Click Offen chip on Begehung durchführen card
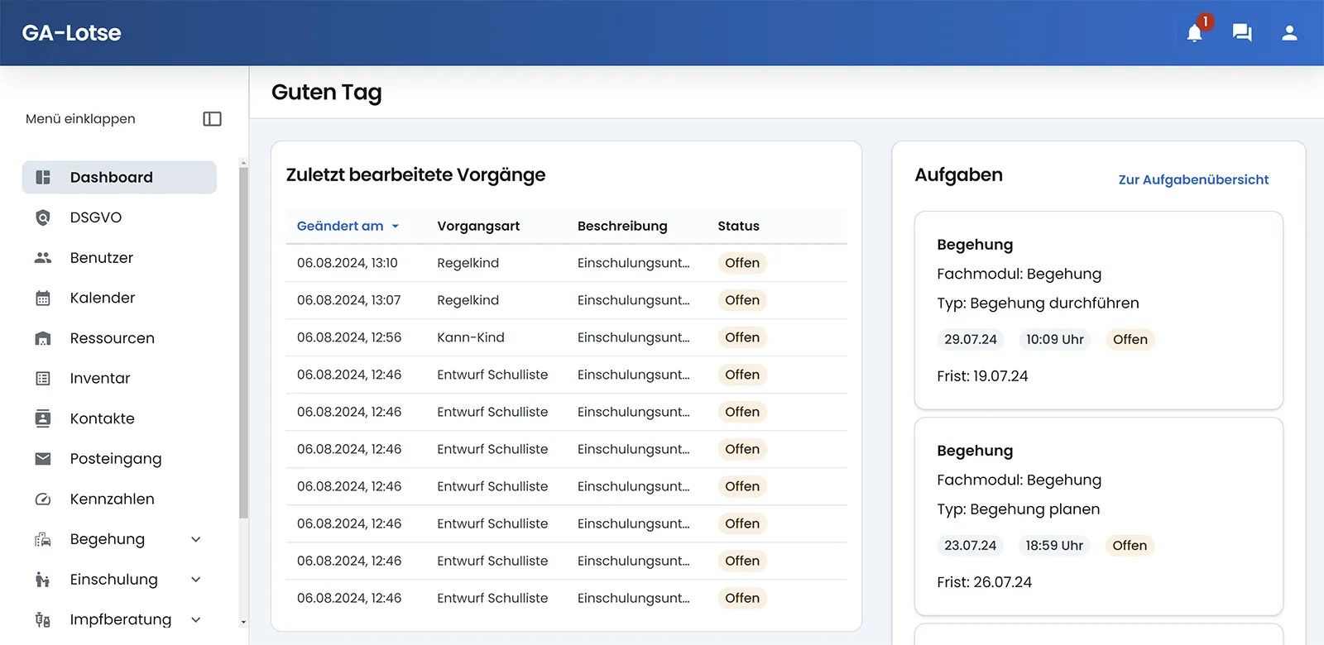 point(1130,340)
